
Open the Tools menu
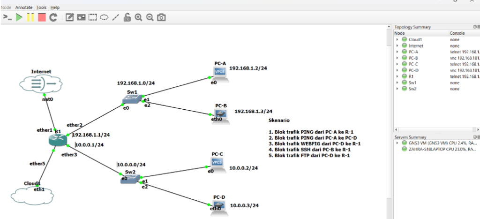(x=41, y=8)
